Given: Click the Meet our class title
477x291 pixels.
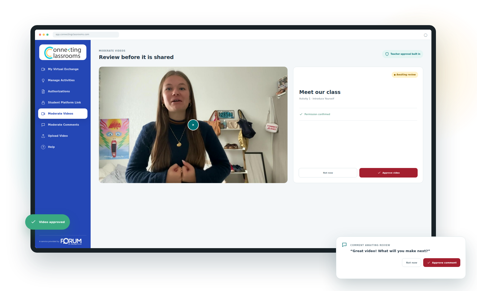Looking at the screenshot, I should [x=320, y=92].
